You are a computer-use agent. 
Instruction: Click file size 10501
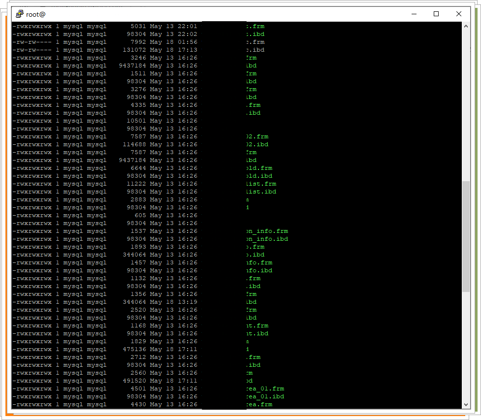click(136, 121)
